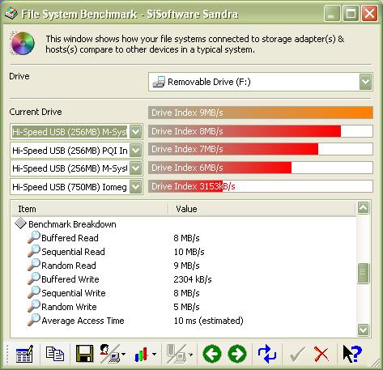Click the greyed-out computer tower icon
This screenshot has height=370, width=383.
[177, 354]
